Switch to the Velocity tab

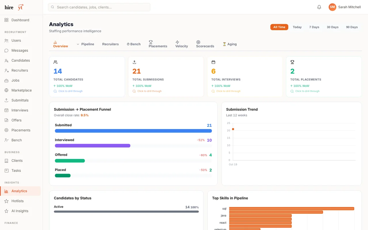click(x=182, y=44)
